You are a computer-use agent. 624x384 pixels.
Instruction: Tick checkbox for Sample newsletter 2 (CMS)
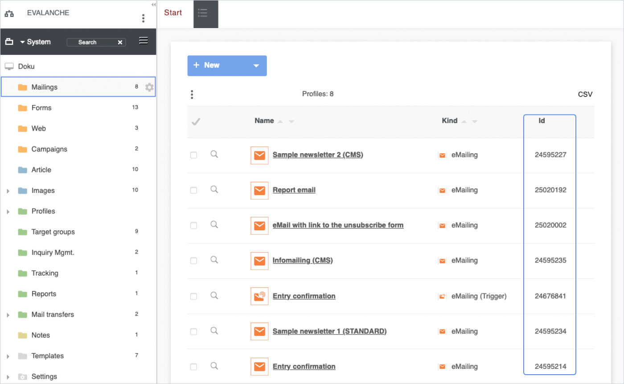(x=193, y=155)
